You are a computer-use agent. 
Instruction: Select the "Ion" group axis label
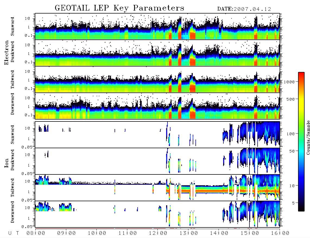[x=7, y=163]
